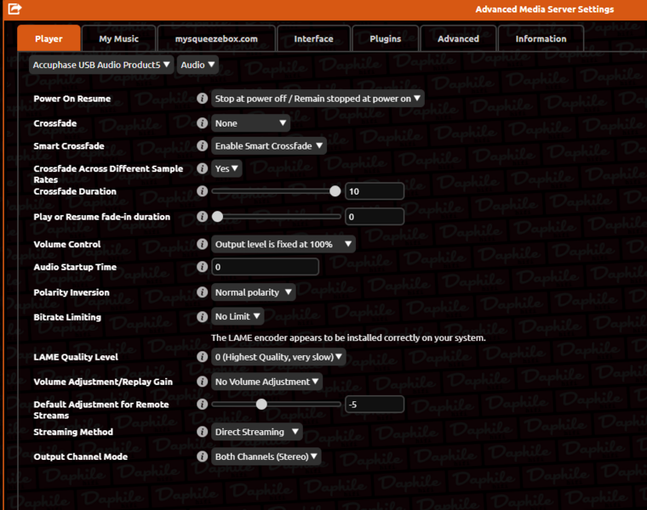Viewport: 647px width, 510px height.
Task: Click the Audio Startup Time input field
Action: (x=265, y=267)
